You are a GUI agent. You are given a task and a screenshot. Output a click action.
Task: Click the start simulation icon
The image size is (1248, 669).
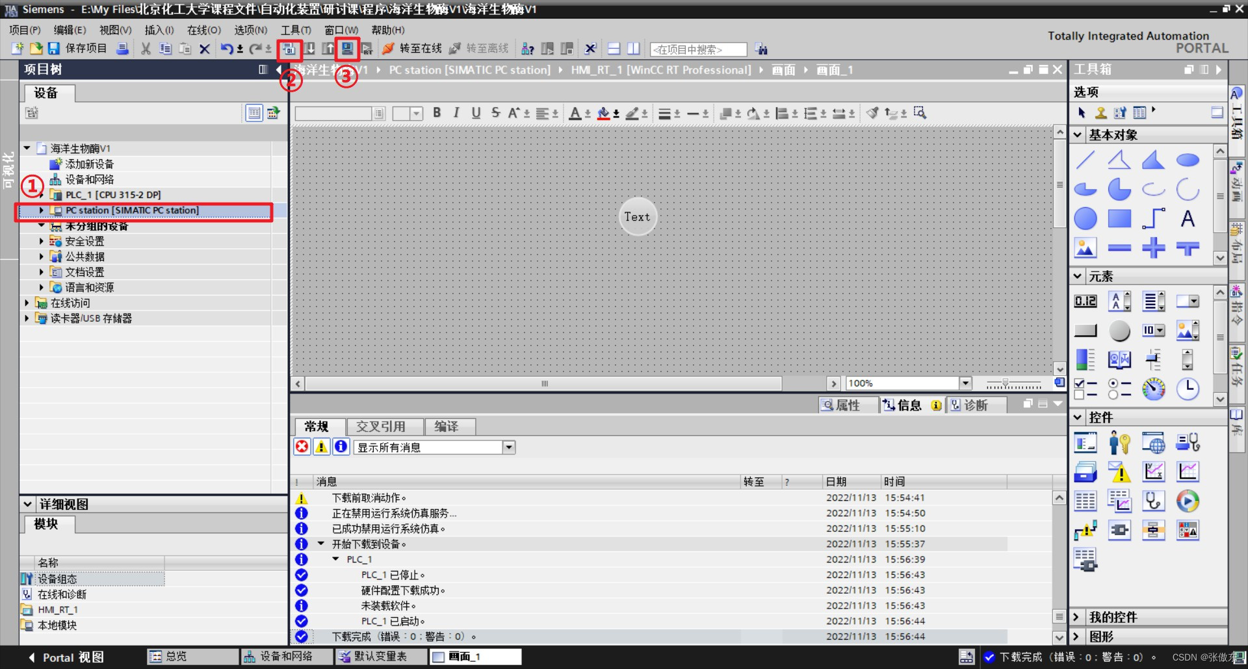click(347, 49)
